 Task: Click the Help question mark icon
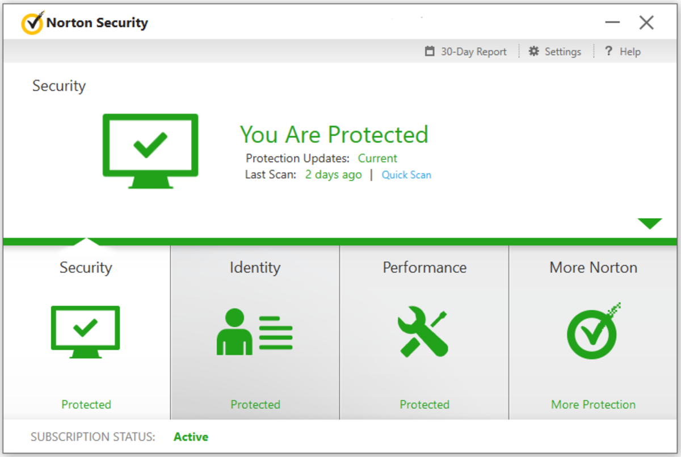(608, 51)
